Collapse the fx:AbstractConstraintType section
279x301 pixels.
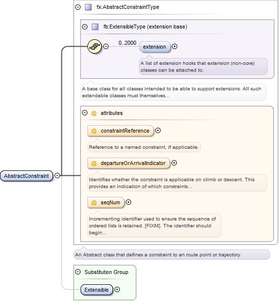78,7
